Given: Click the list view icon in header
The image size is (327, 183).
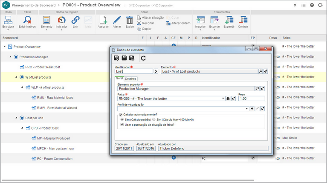Looking at the screenshot, I should (304, 5).
